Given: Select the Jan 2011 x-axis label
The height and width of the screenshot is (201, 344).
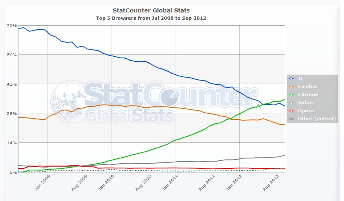Looking at the screenshot, I should coord(170,183).
